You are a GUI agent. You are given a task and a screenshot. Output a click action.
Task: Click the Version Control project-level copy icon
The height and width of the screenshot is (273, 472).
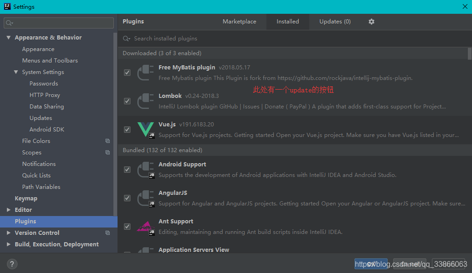click(107, 233)
